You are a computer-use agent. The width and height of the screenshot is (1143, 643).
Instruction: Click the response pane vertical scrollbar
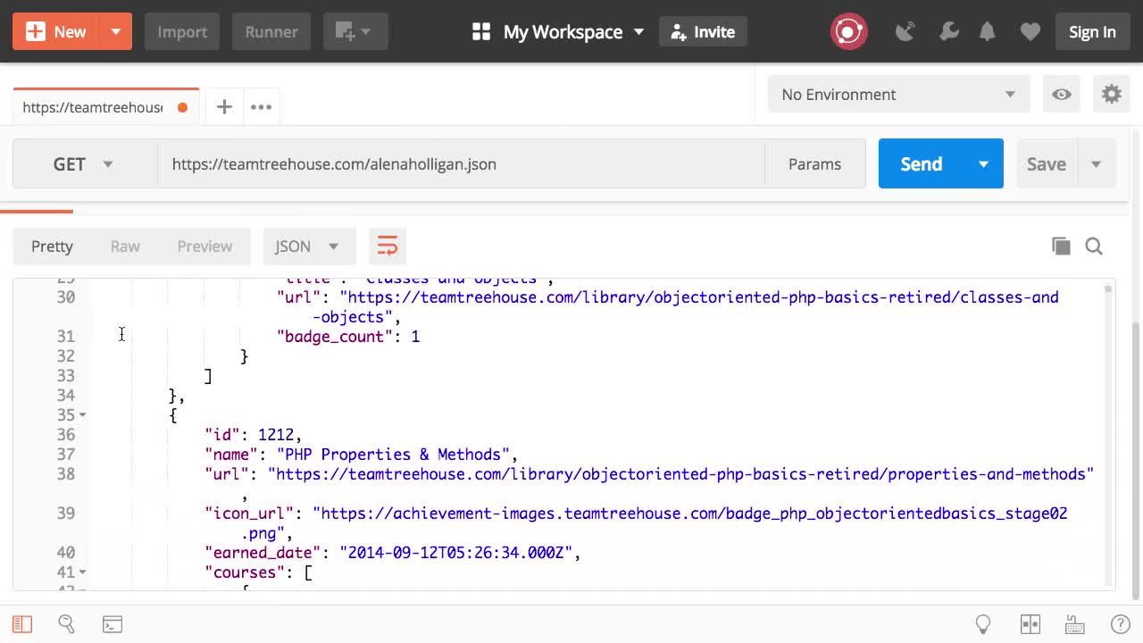(1108, 429)
